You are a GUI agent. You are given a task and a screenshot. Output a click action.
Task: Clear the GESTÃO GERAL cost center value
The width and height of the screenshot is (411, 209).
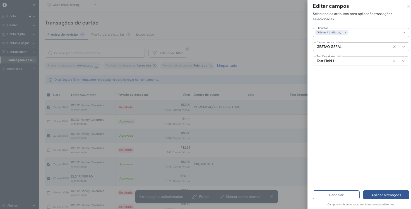[x=394, y=47]
